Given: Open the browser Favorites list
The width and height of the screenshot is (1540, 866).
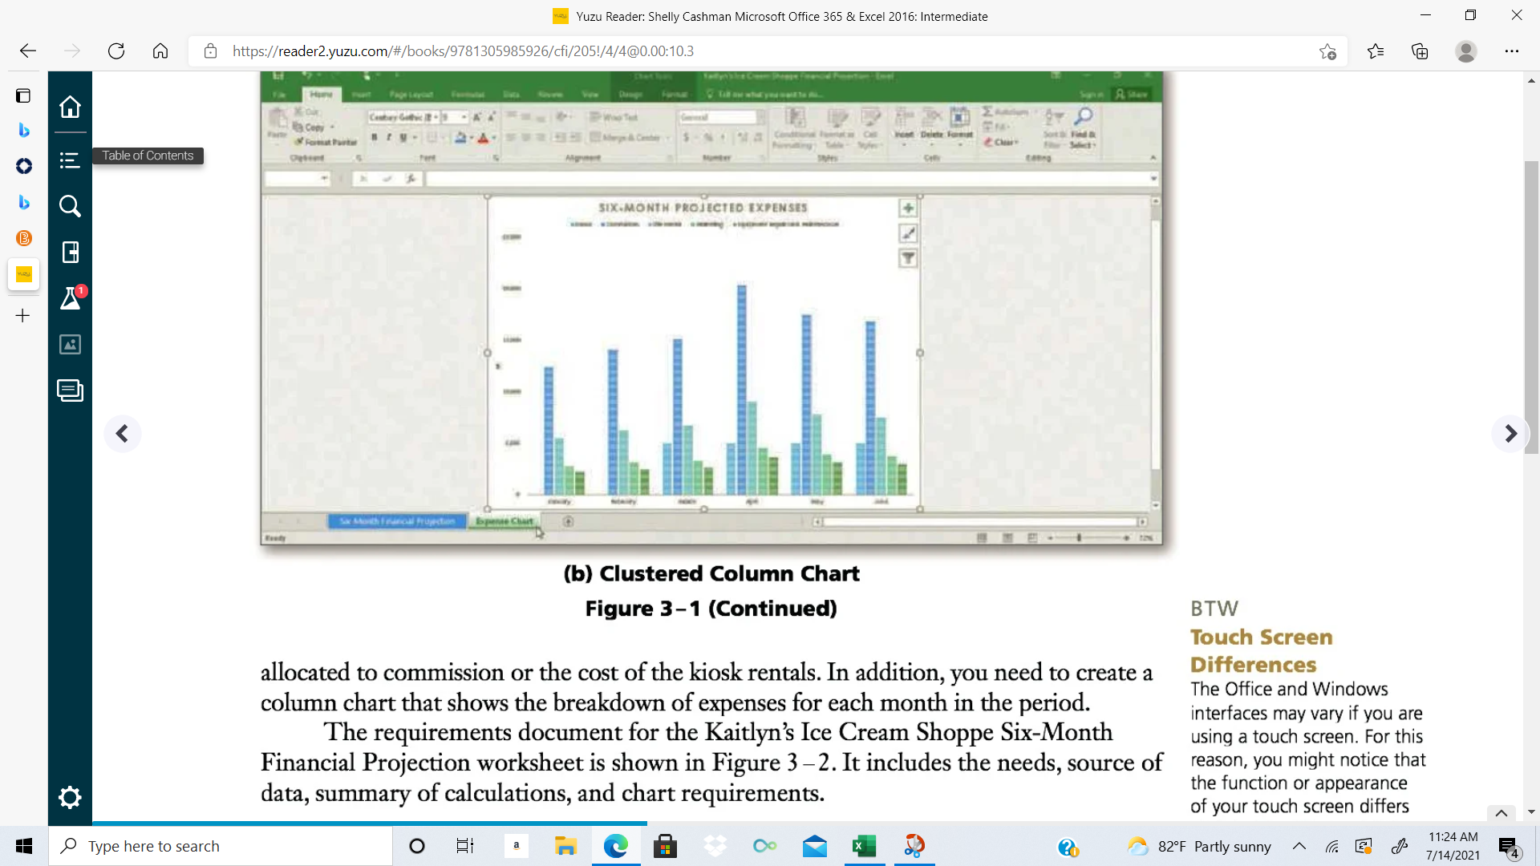Looking at the screenshot, I should [x=1376, y=51].
